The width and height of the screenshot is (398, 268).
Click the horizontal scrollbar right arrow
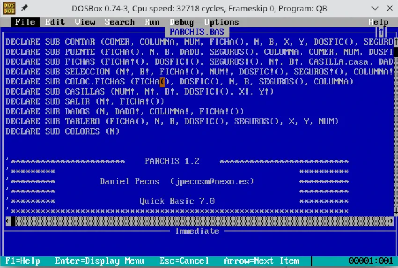click(391, 221)
